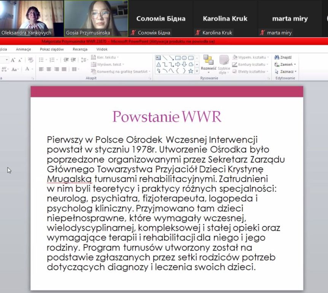Open the Widok ribbon tab
Image resolution: width=328 pixels, height=293 pixels.
[x=102, y=49]
